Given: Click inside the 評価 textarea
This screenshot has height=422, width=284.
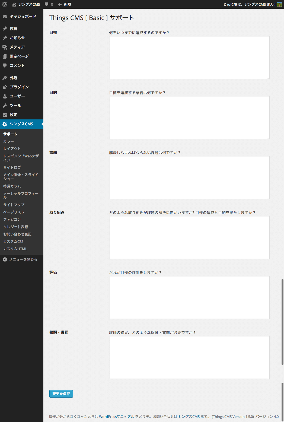Looking at the screenshot, I should pos(190,297).
